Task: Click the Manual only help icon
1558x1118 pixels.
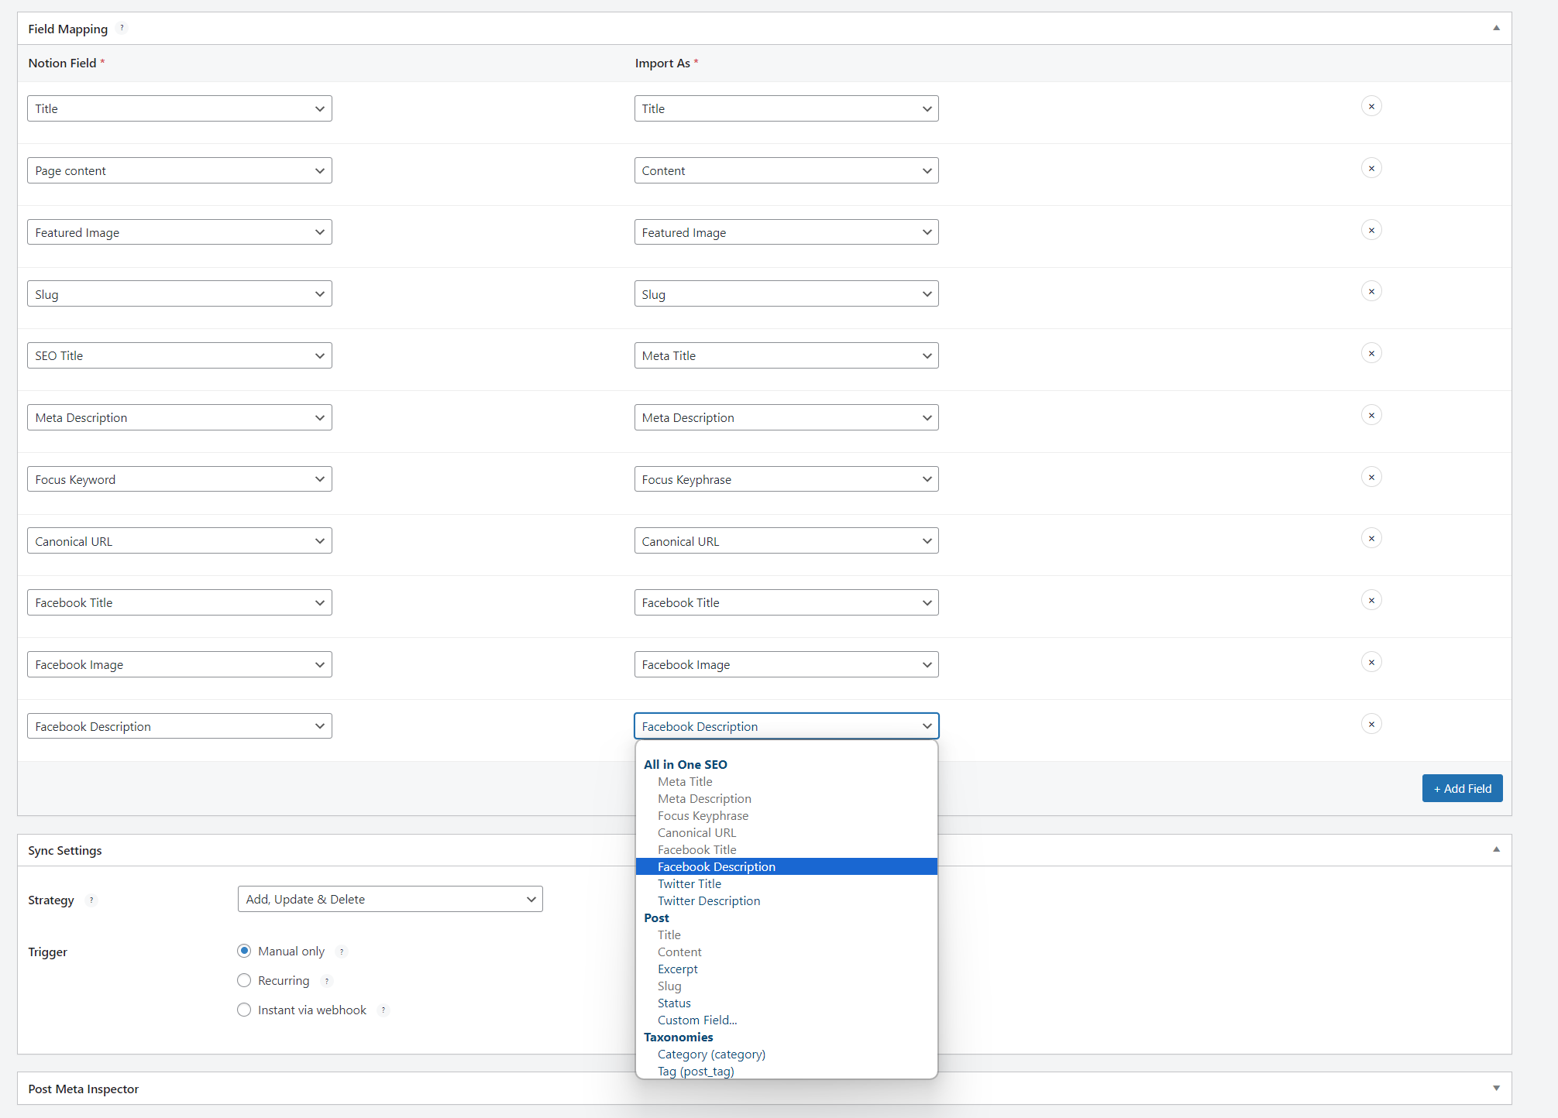Action: (x=342, y=952)
